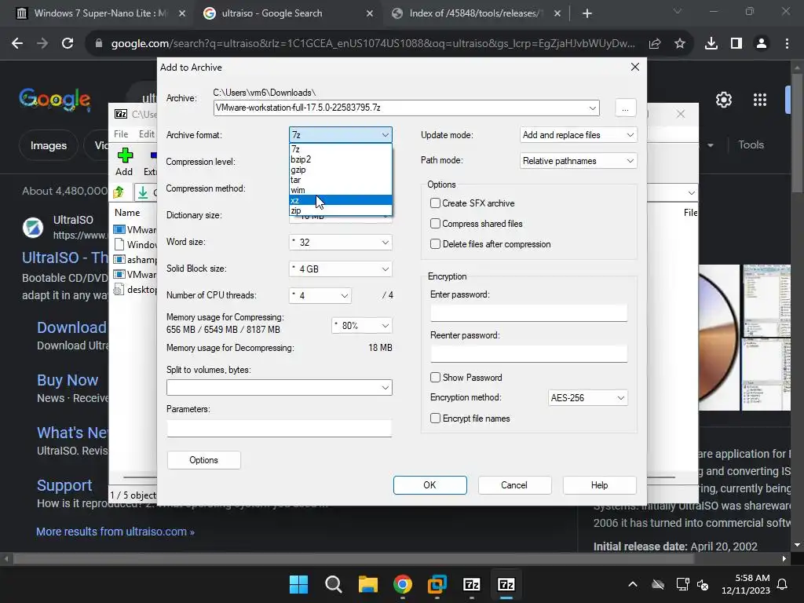
Task: Click the Parameters input field
Action: 279,428
